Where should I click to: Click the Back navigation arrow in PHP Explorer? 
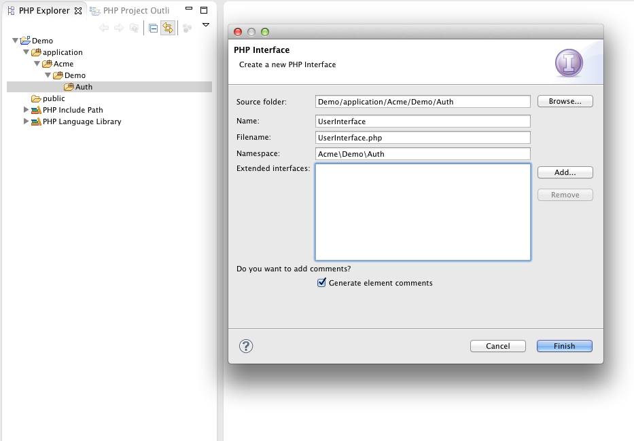(104, 28)
